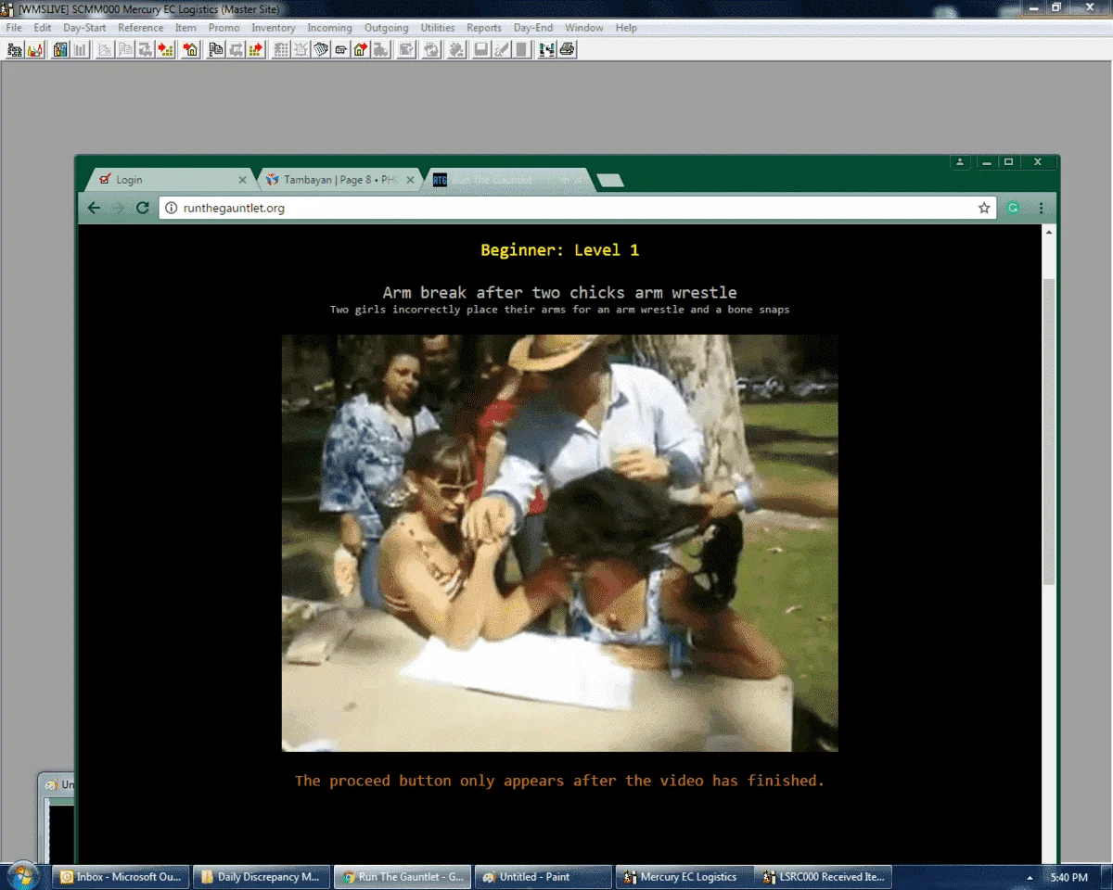Image resolution: width=1113 pixels, height=890 pixels.
Task: Go back in the Chrome browser
Action: (x=94, y=208)
